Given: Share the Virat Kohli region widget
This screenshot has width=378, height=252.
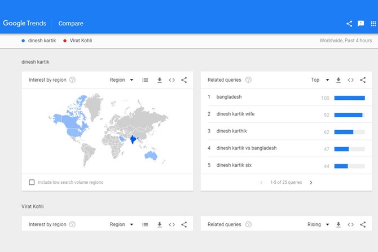Looking at the screenshot, I should [184, 224].
